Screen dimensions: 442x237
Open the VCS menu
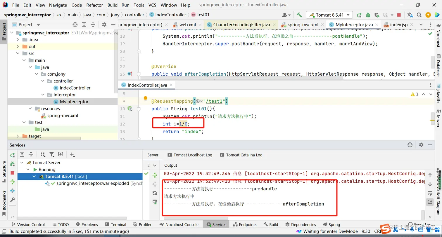pos(152,5)
